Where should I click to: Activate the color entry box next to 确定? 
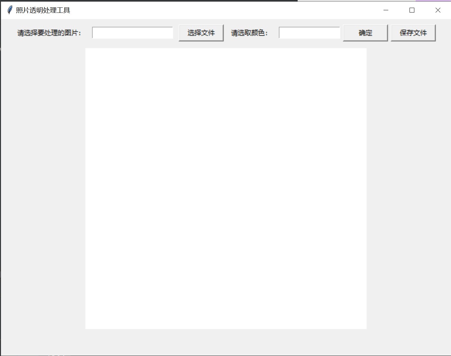[309, 32]
